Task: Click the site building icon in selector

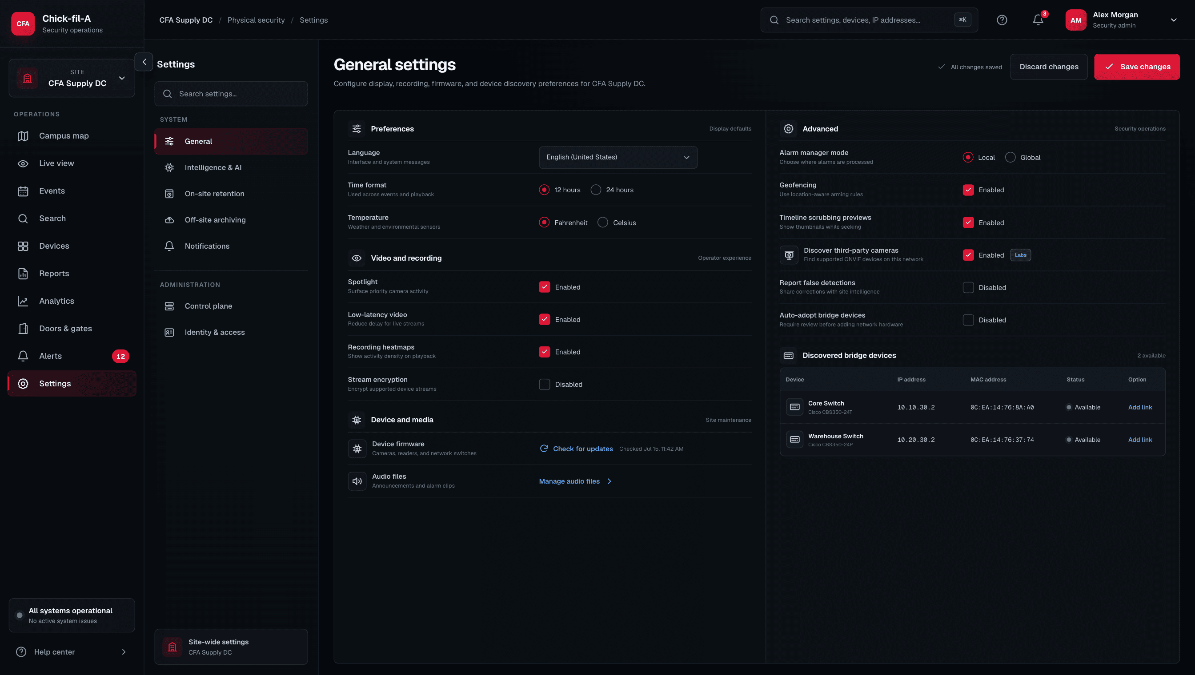Action: [28, 78]
